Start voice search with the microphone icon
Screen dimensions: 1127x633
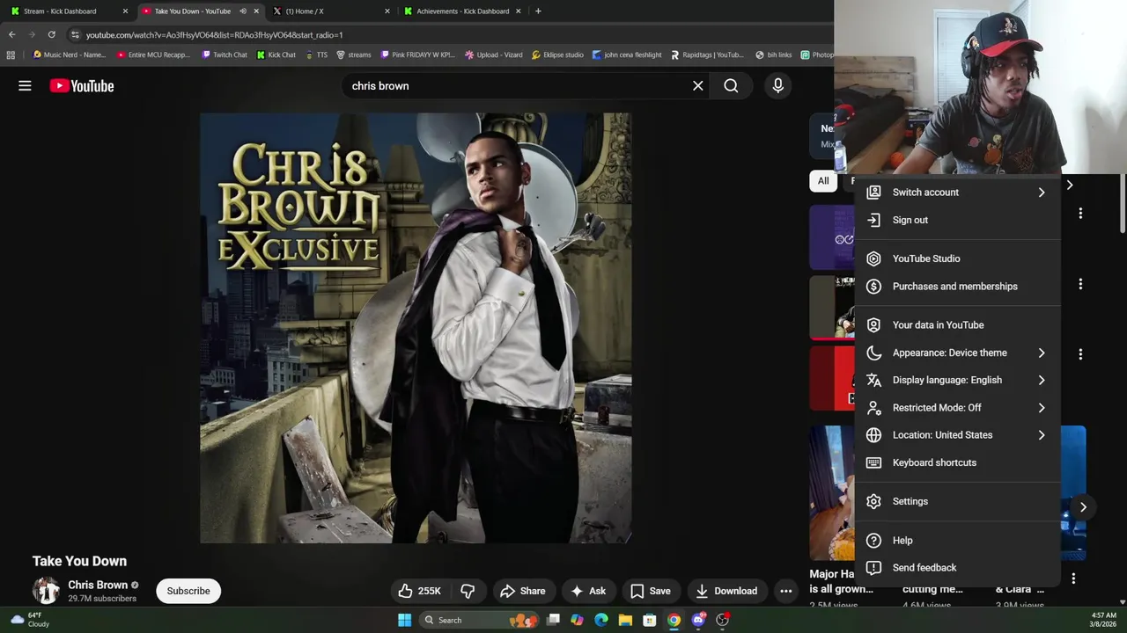point(777,85)
